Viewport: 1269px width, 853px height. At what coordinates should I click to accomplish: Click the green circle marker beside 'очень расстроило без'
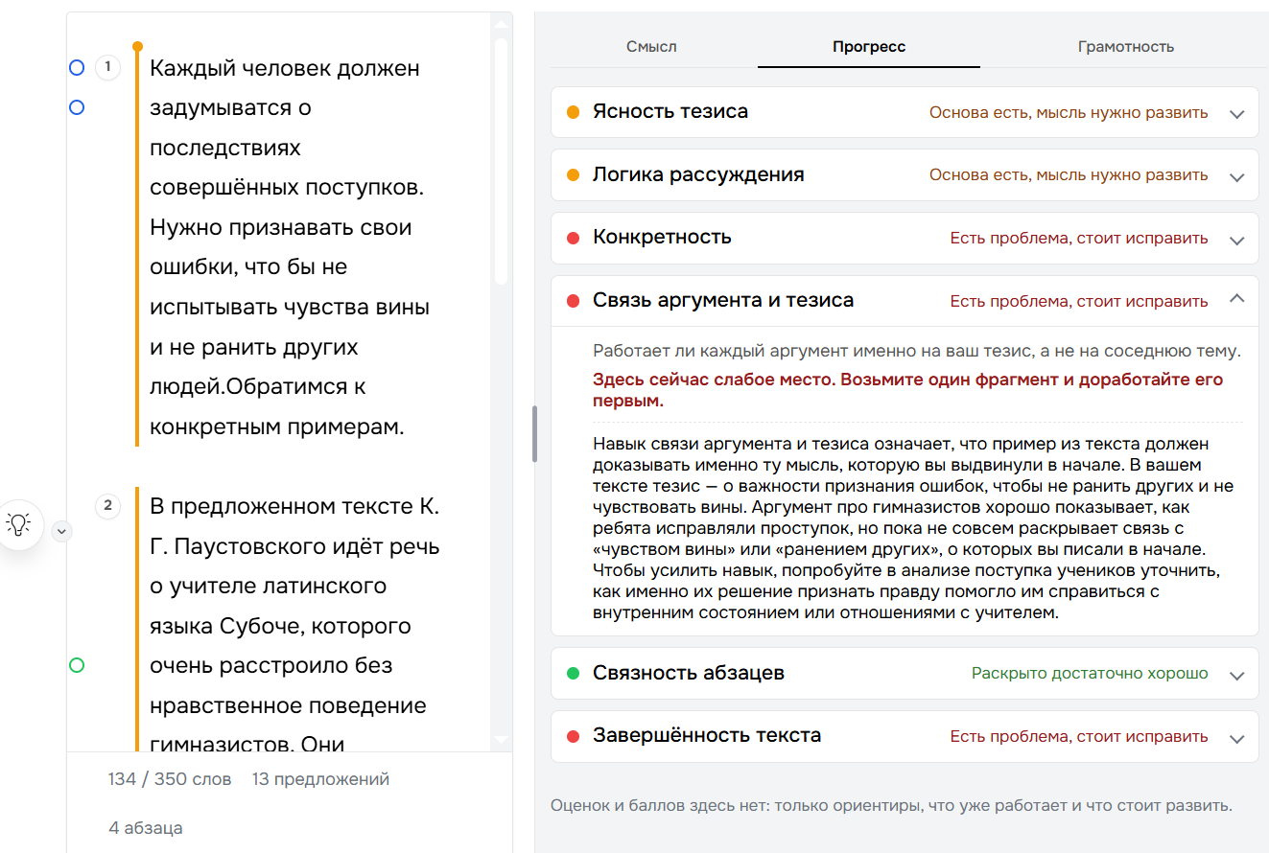[77, 665]
